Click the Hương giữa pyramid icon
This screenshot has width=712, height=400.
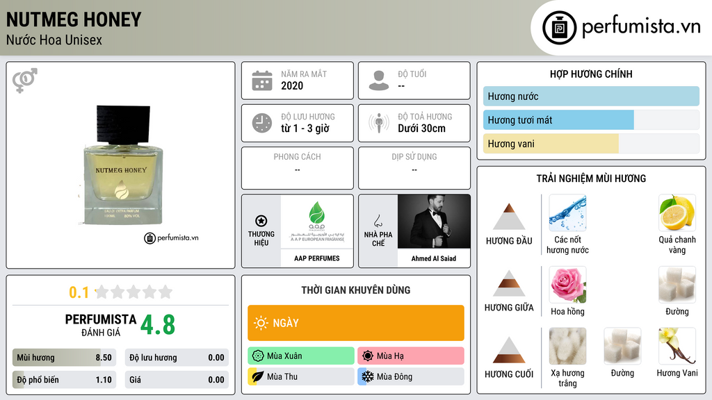tap(509, 283)
